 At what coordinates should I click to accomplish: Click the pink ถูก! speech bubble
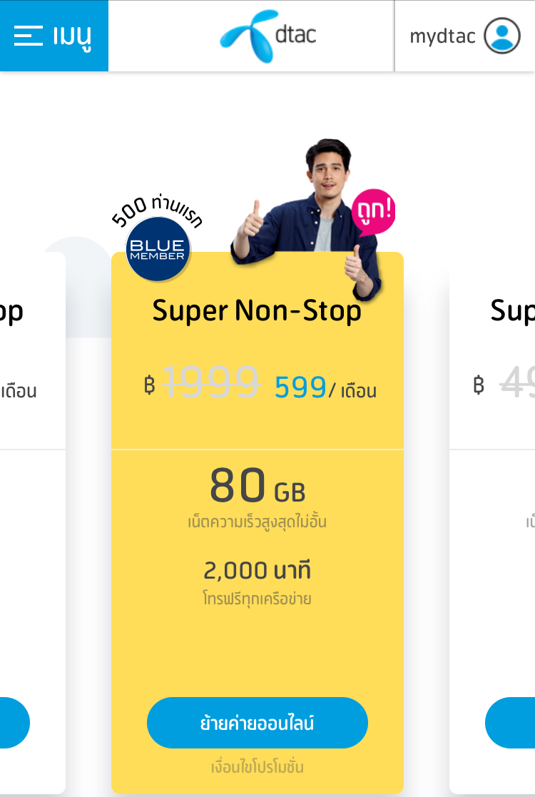click(x=372, y=212)
